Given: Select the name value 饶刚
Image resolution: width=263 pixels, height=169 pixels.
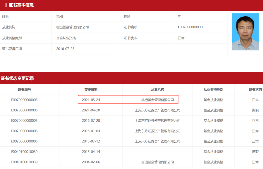Looking at the screenshot, I should click(x=59, y=17).
